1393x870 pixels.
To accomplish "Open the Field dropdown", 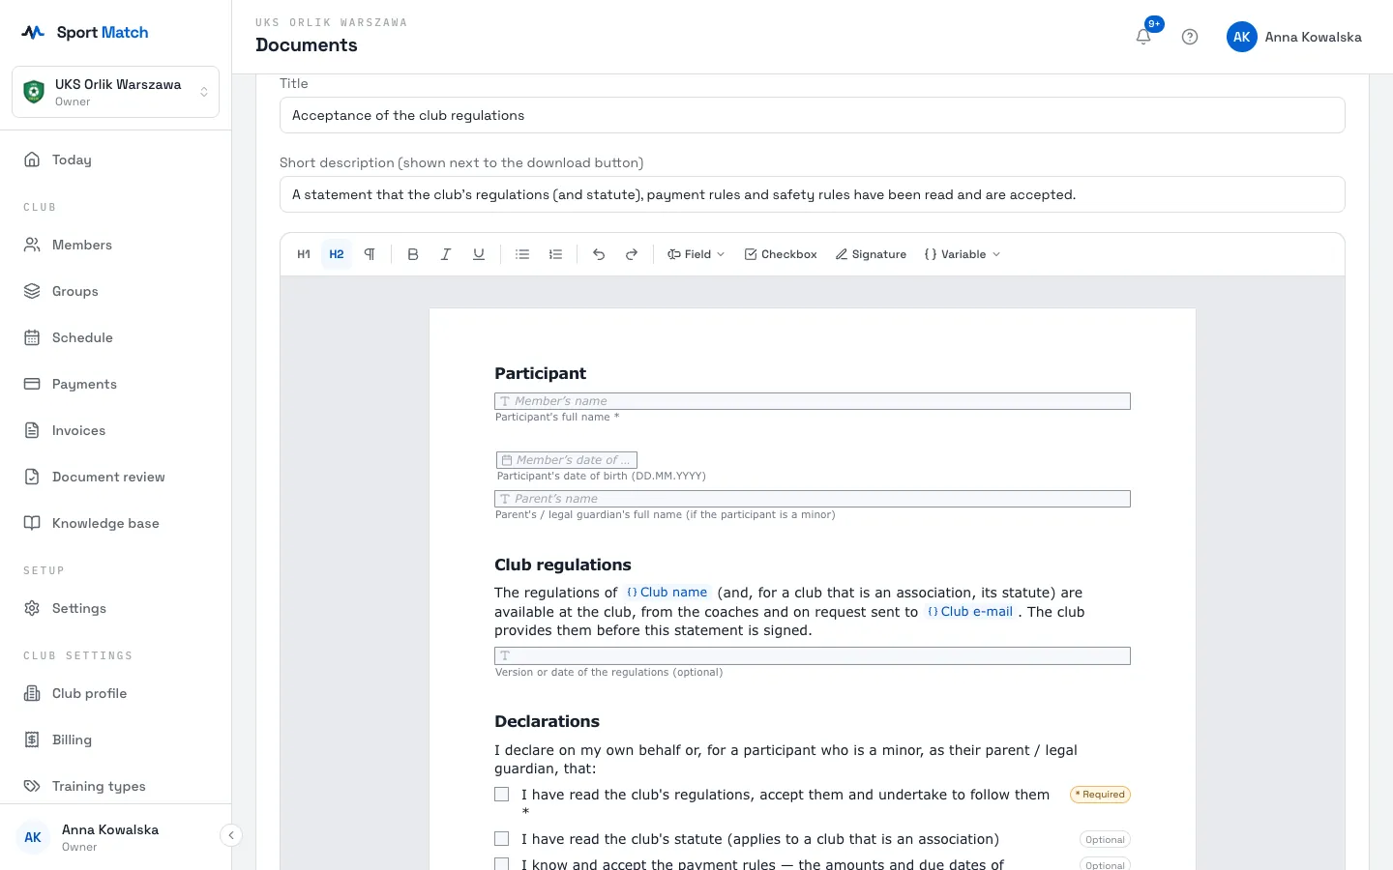I will (696, 254).
